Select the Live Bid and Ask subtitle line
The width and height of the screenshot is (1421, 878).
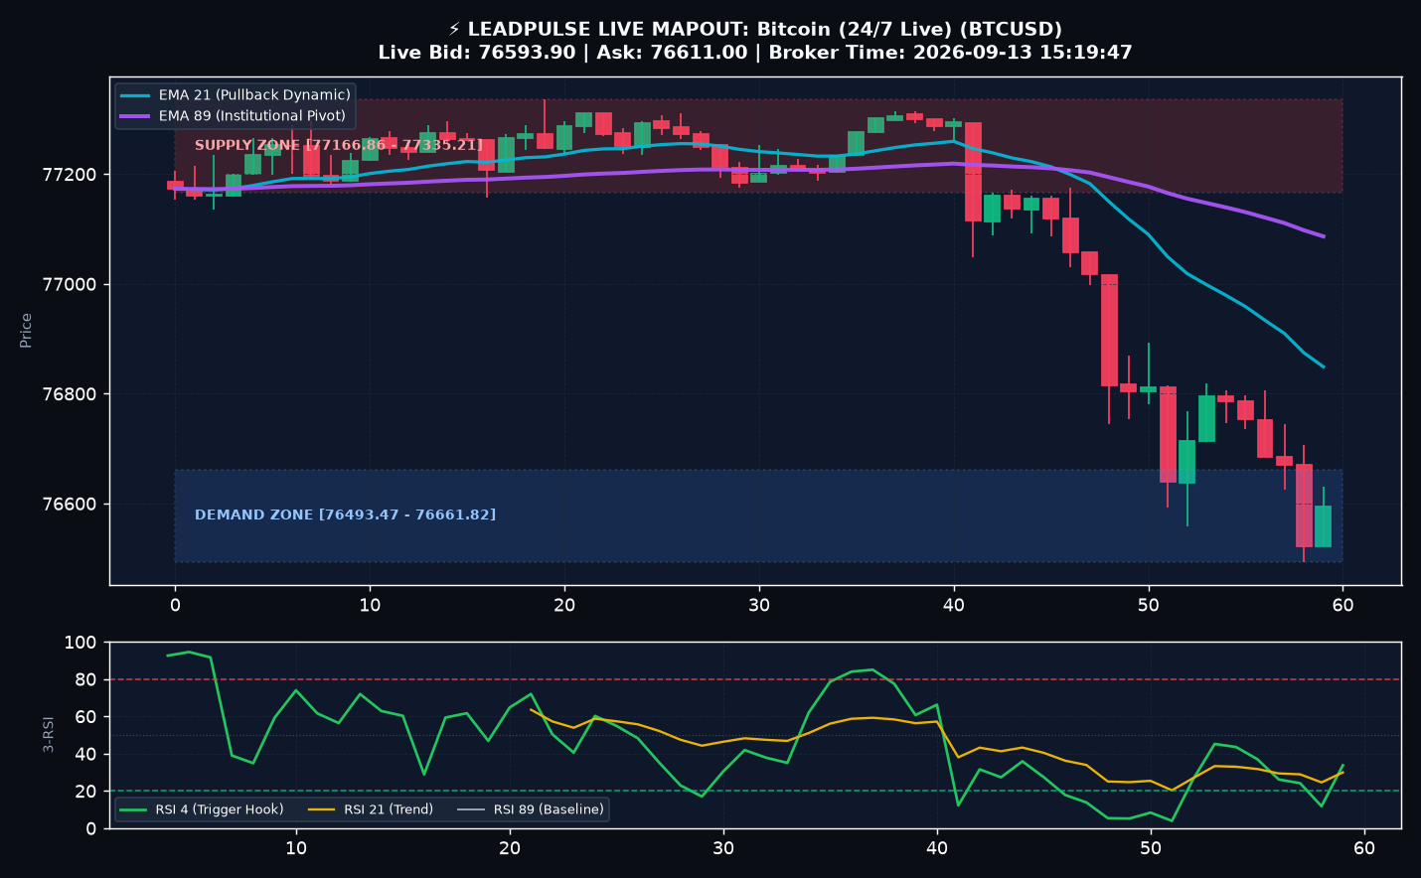pos(755,53)
